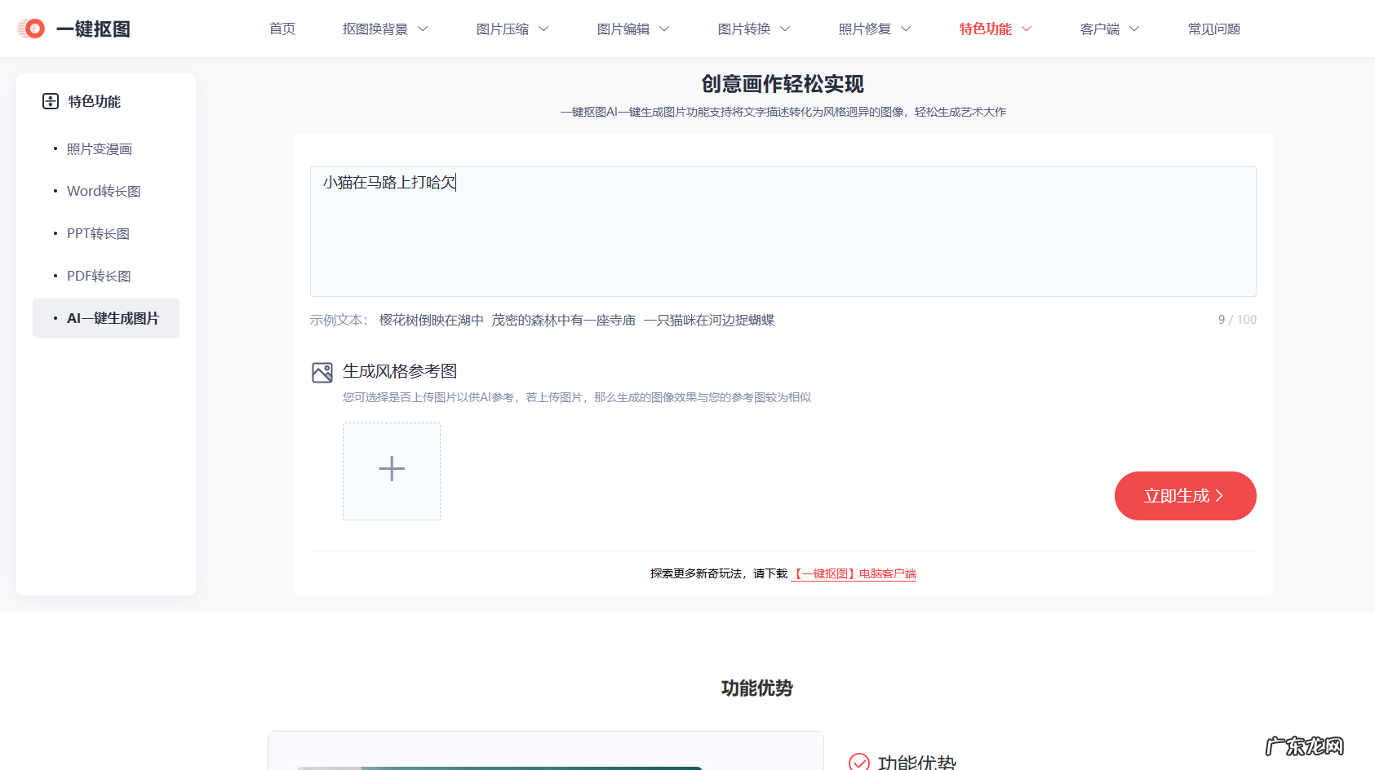Open the 客户端 dropdown menu

pyautogui.click(x=1109, y=29)
